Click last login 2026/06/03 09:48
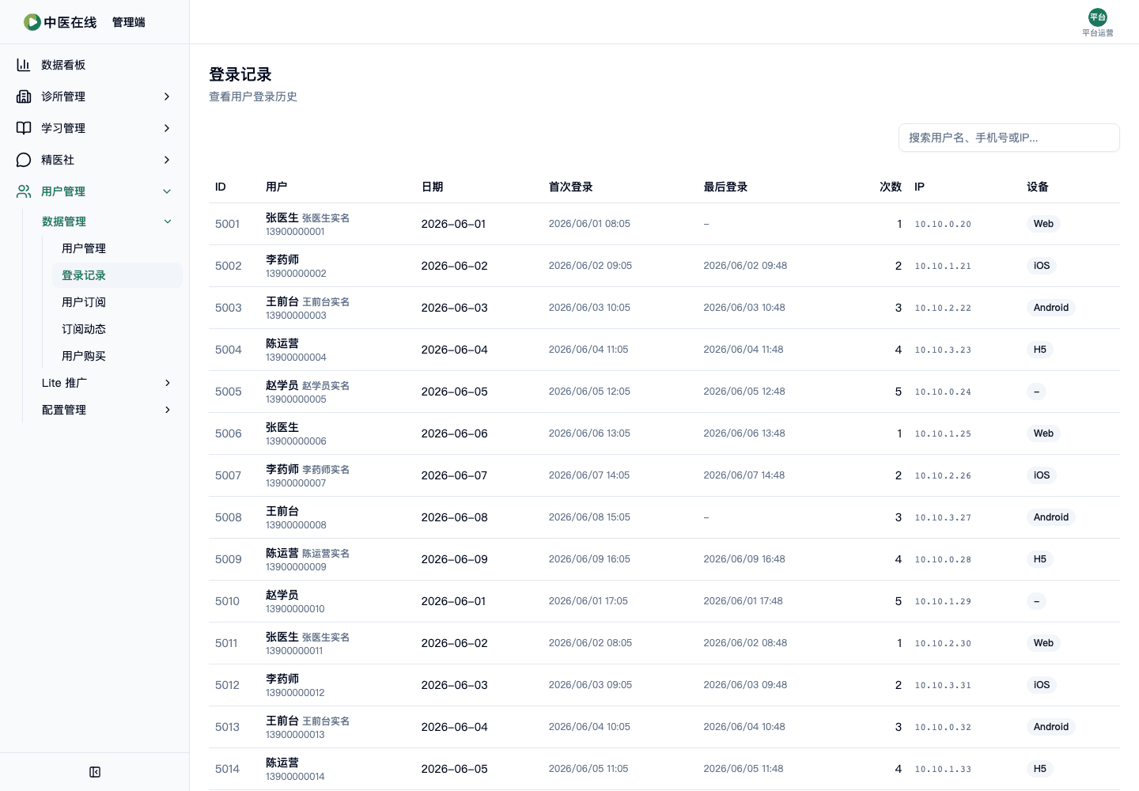 pos(745,685)
